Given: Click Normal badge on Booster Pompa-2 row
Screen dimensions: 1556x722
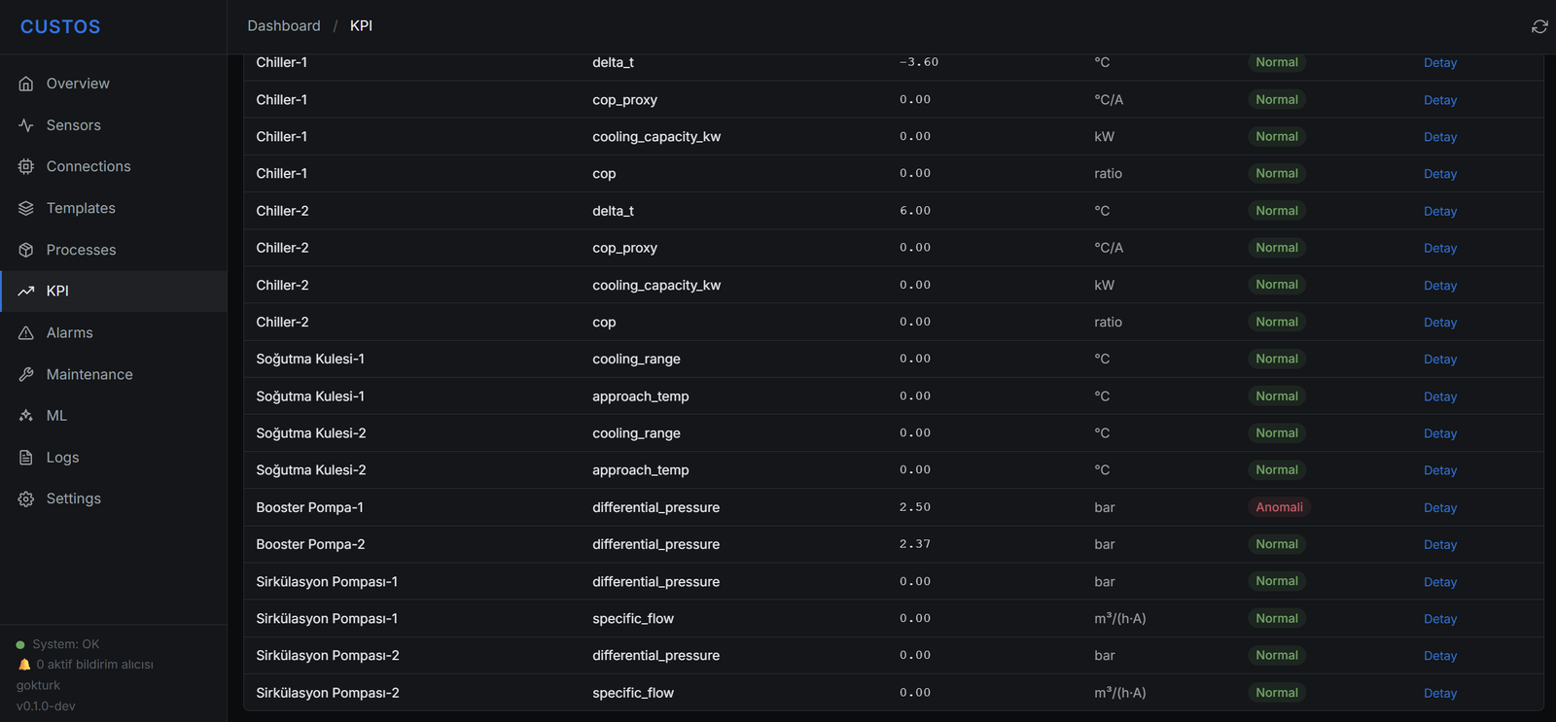Looking at the screenshot, I should click(1276, 544).
